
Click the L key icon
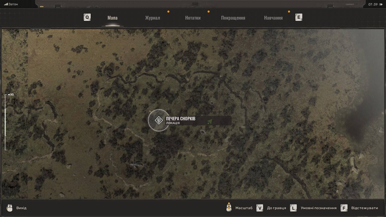click(293, 208)
